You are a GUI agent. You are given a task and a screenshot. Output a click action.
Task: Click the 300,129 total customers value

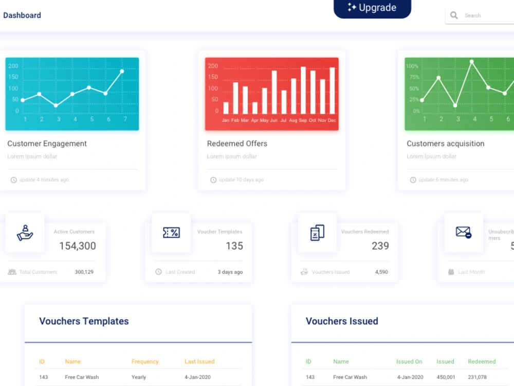click(84, 272)
